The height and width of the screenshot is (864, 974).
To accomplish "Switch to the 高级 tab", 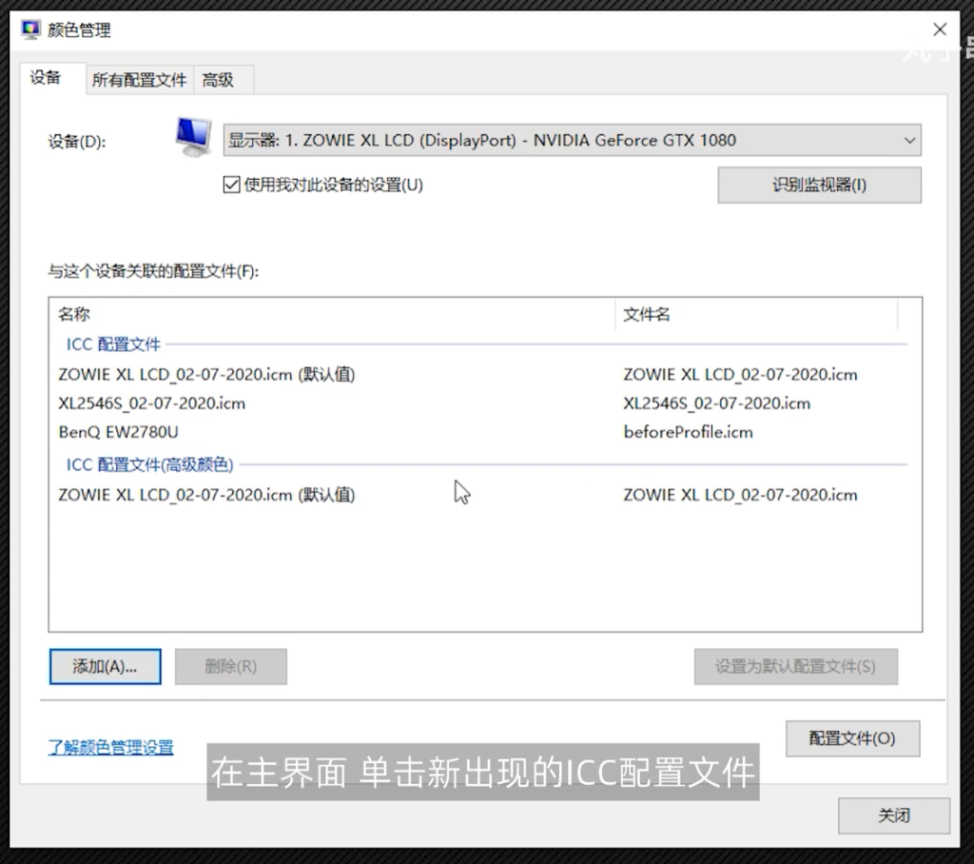I will 218,80.
